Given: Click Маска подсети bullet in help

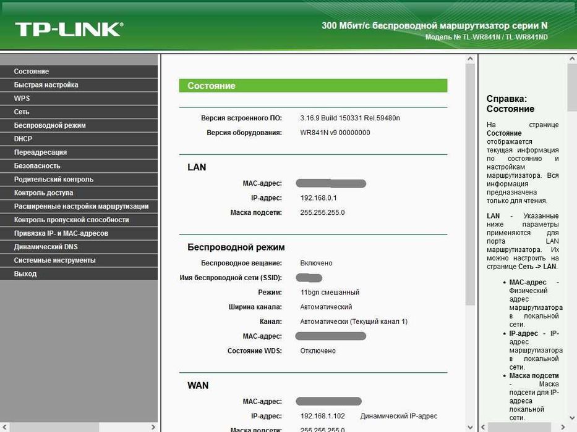Looking at the screenshot, I should [x=534, y=376].
